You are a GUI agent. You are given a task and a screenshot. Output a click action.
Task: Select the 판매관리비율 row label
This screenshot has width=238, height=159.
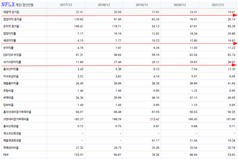11,148
